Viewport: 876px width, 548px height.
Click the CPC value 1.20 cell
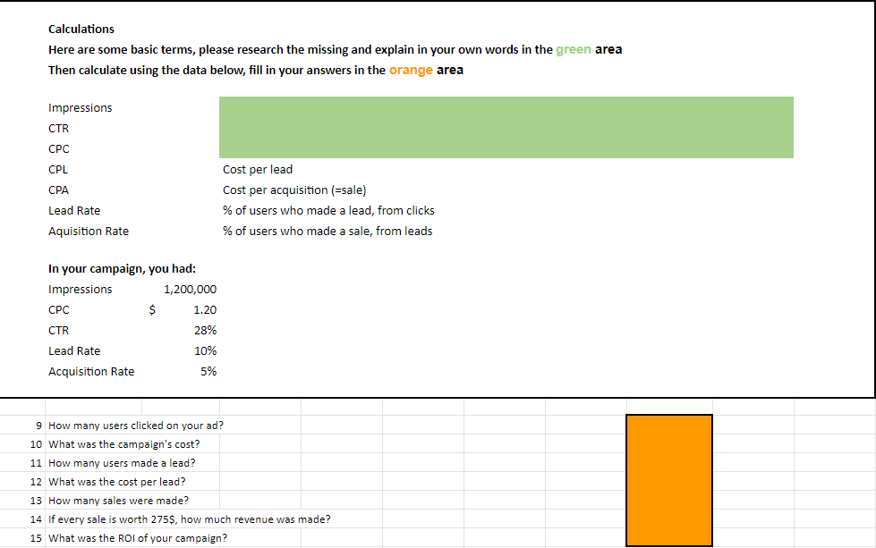205,309
